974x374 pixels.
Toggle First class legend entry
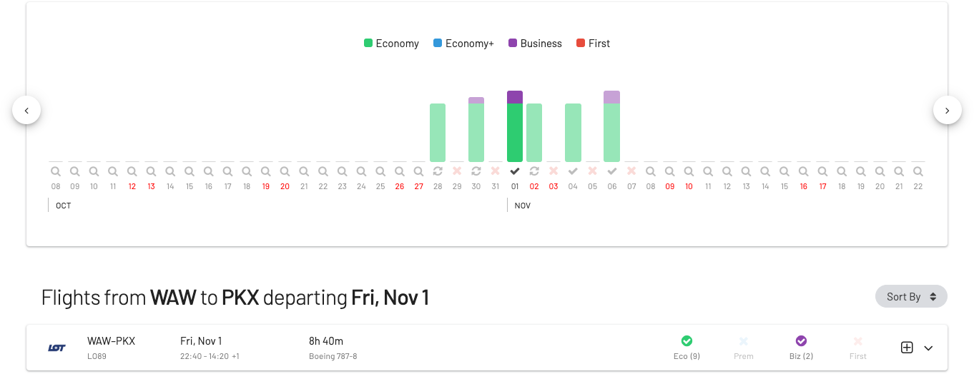coord(593,44)
